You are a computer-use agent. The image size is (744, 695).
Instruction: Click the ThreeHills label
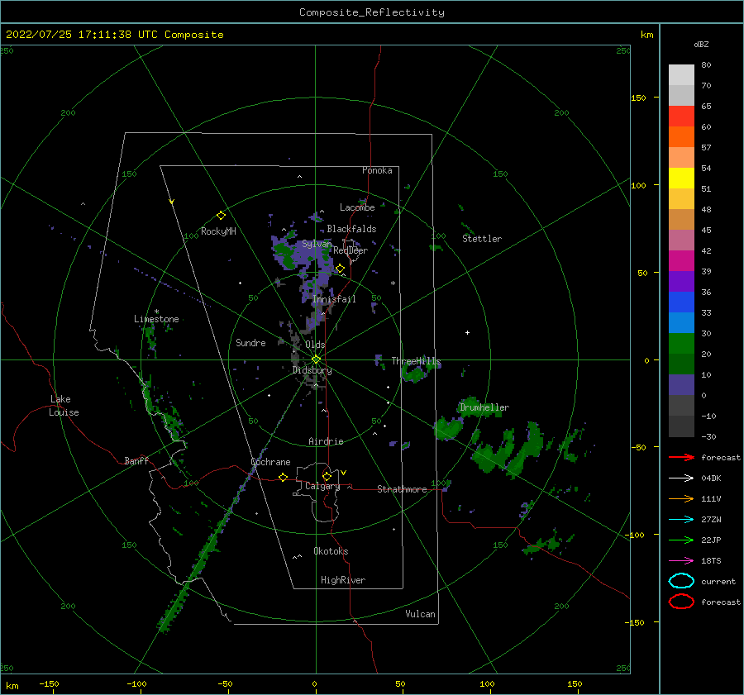tap(416, 361)
